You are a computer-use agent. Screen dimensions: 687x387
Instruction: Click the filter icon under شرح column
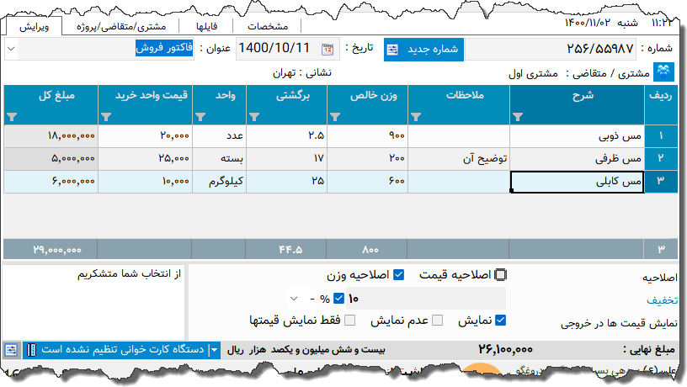tap(518, 117)
